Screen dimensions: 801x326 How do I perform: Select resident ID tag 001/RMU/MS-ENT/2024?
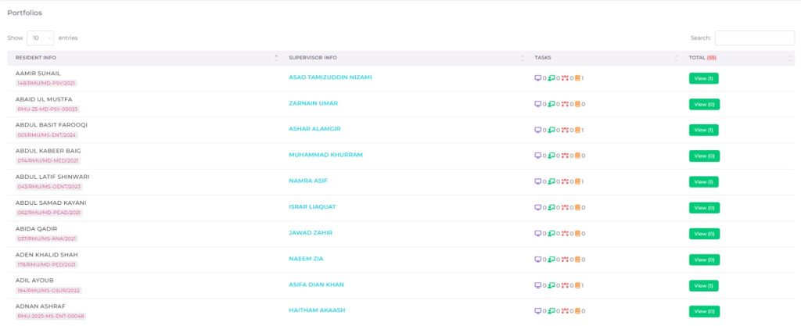pos(48,134)
